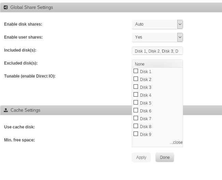
Task: Click the Cache Settings header title
Action: point(26,110)
